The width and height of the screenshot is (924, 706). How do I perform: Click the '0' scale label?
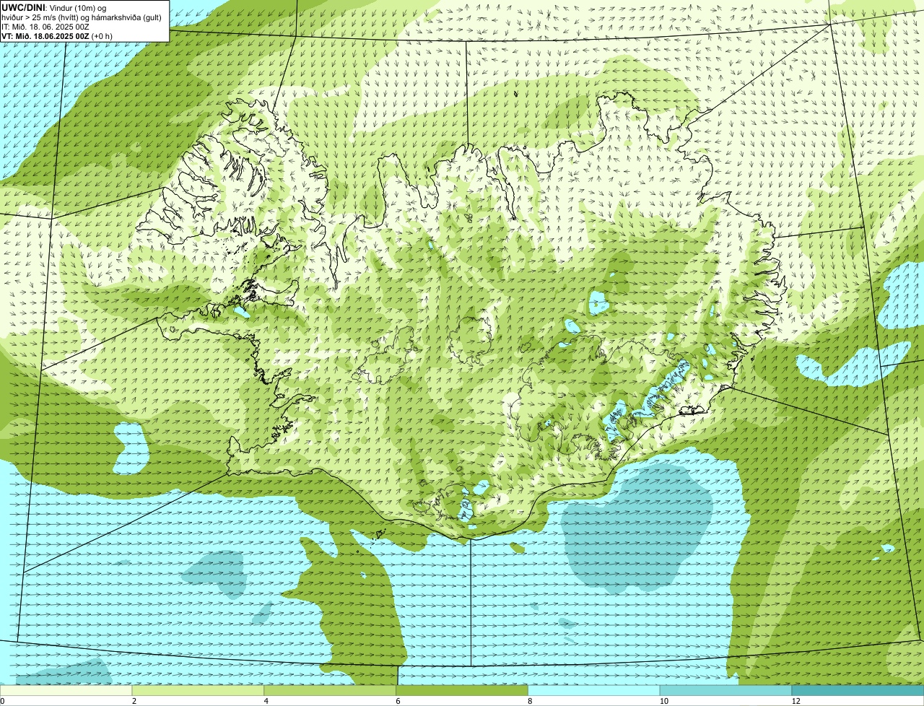(x=2, y=701)
